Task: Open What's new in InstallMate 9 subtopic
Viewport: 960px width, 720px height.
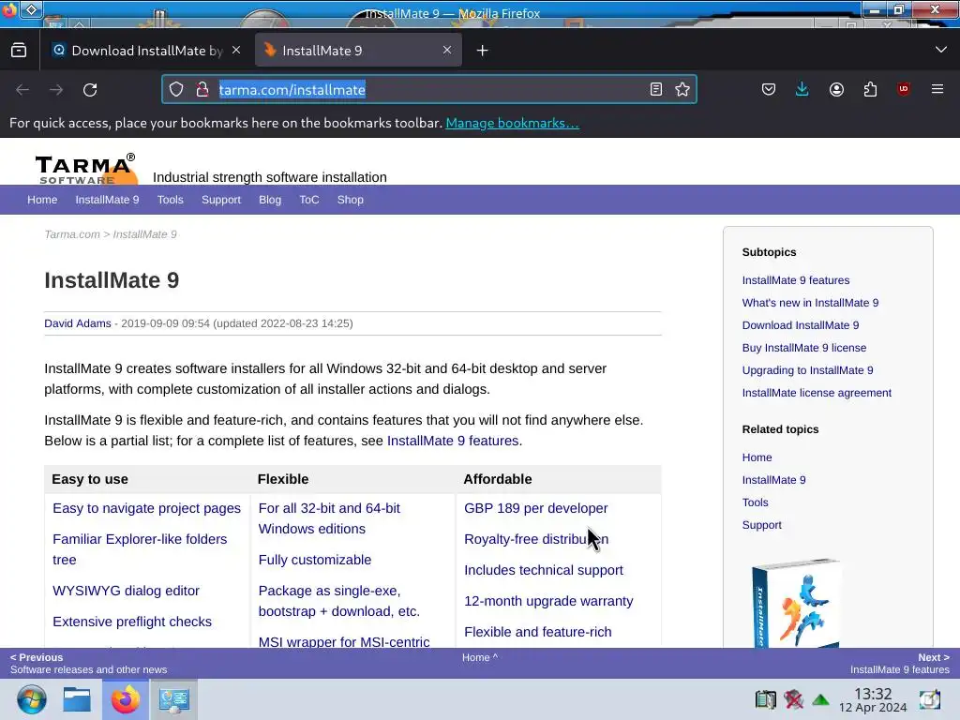Action: (x=810, y=303)
